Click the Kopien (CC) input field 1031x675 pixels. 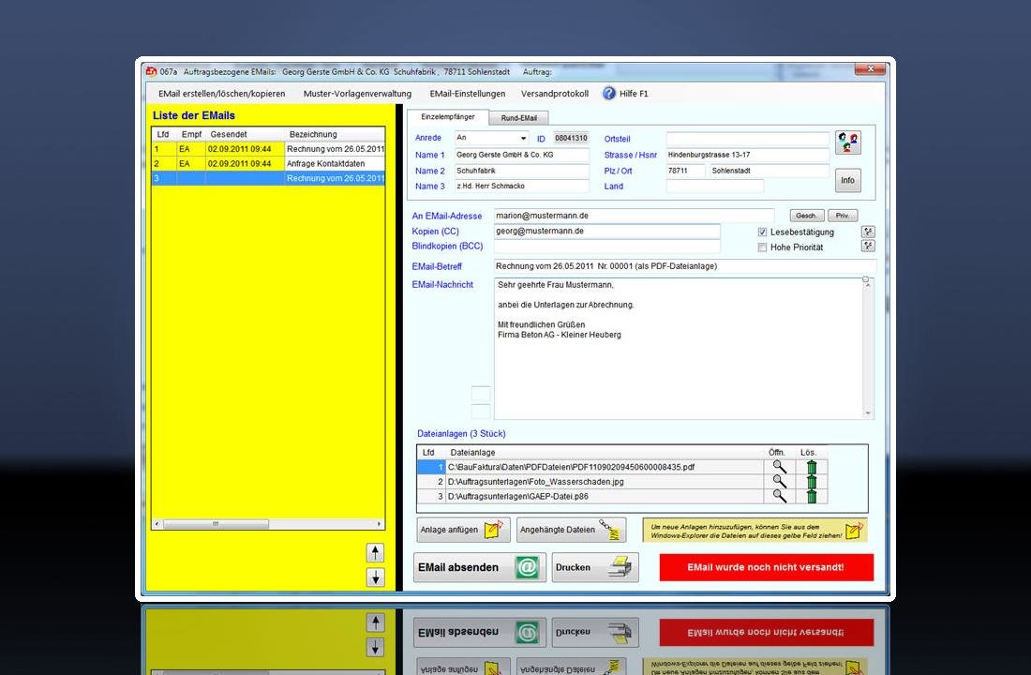pos(606,231)
